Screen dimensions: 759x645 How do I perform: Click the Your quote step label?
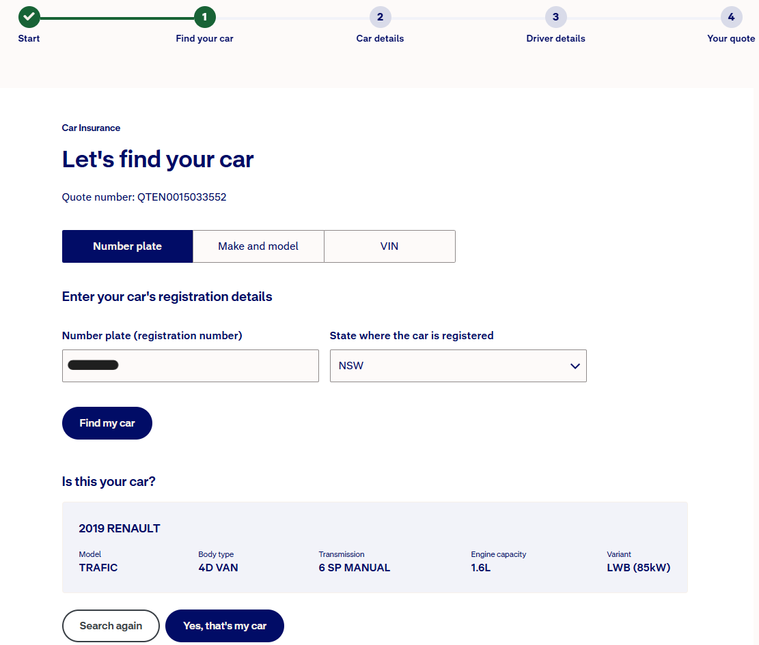click(x=731, y=39)
